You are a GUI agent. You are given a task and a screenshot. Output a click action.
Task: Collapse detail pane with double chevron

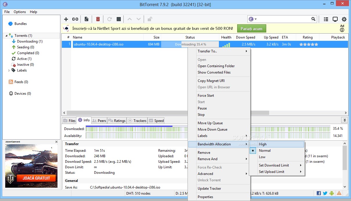345,120
